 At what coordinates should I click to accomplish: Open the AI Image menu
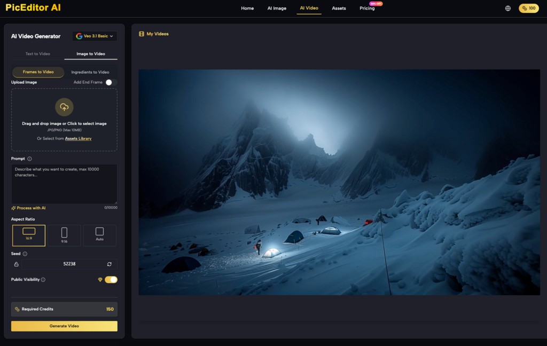pos(277,9)
